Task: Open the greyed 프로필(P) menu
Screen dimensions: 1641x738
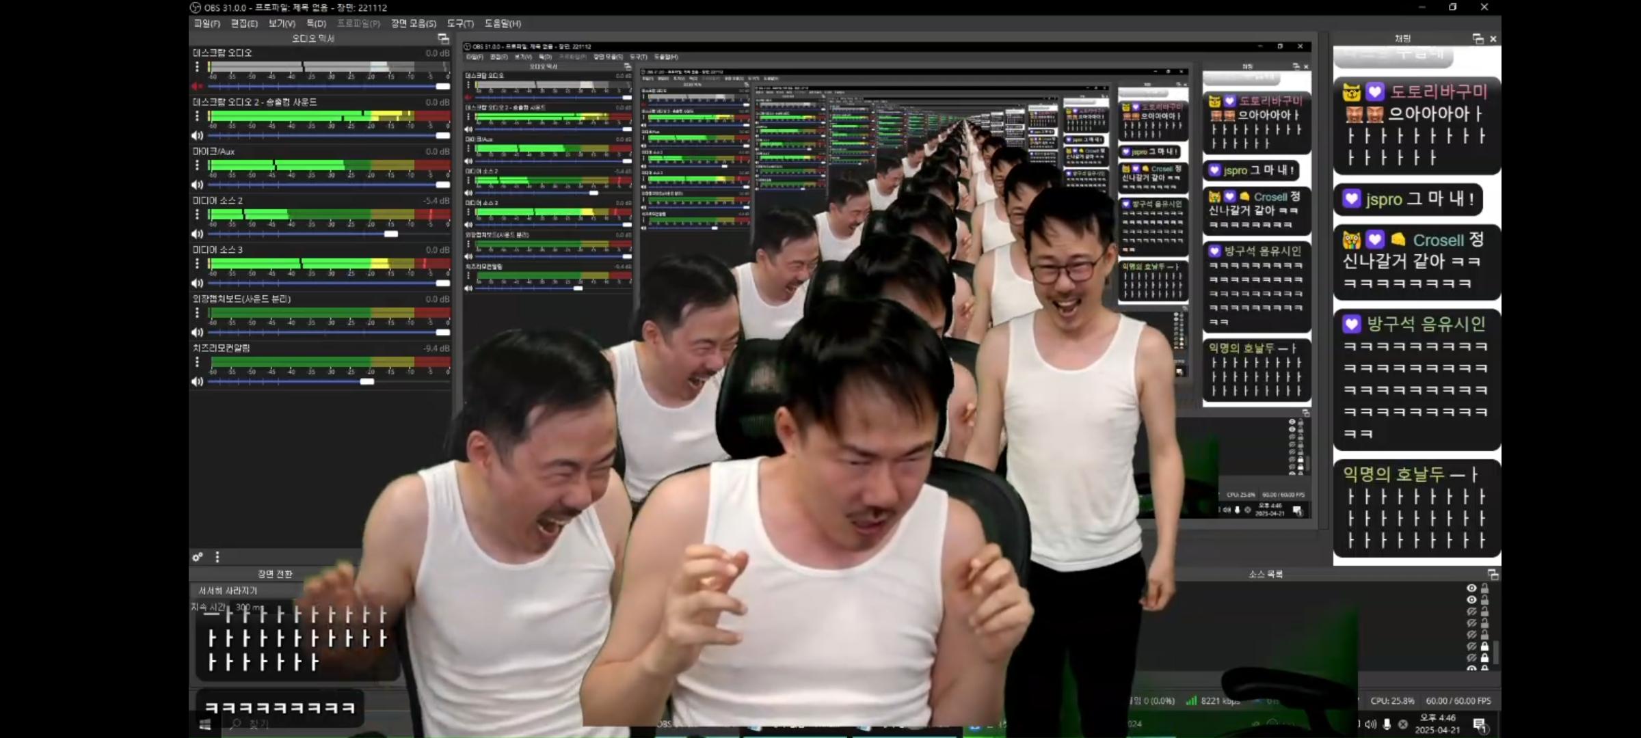Action: 358,23
